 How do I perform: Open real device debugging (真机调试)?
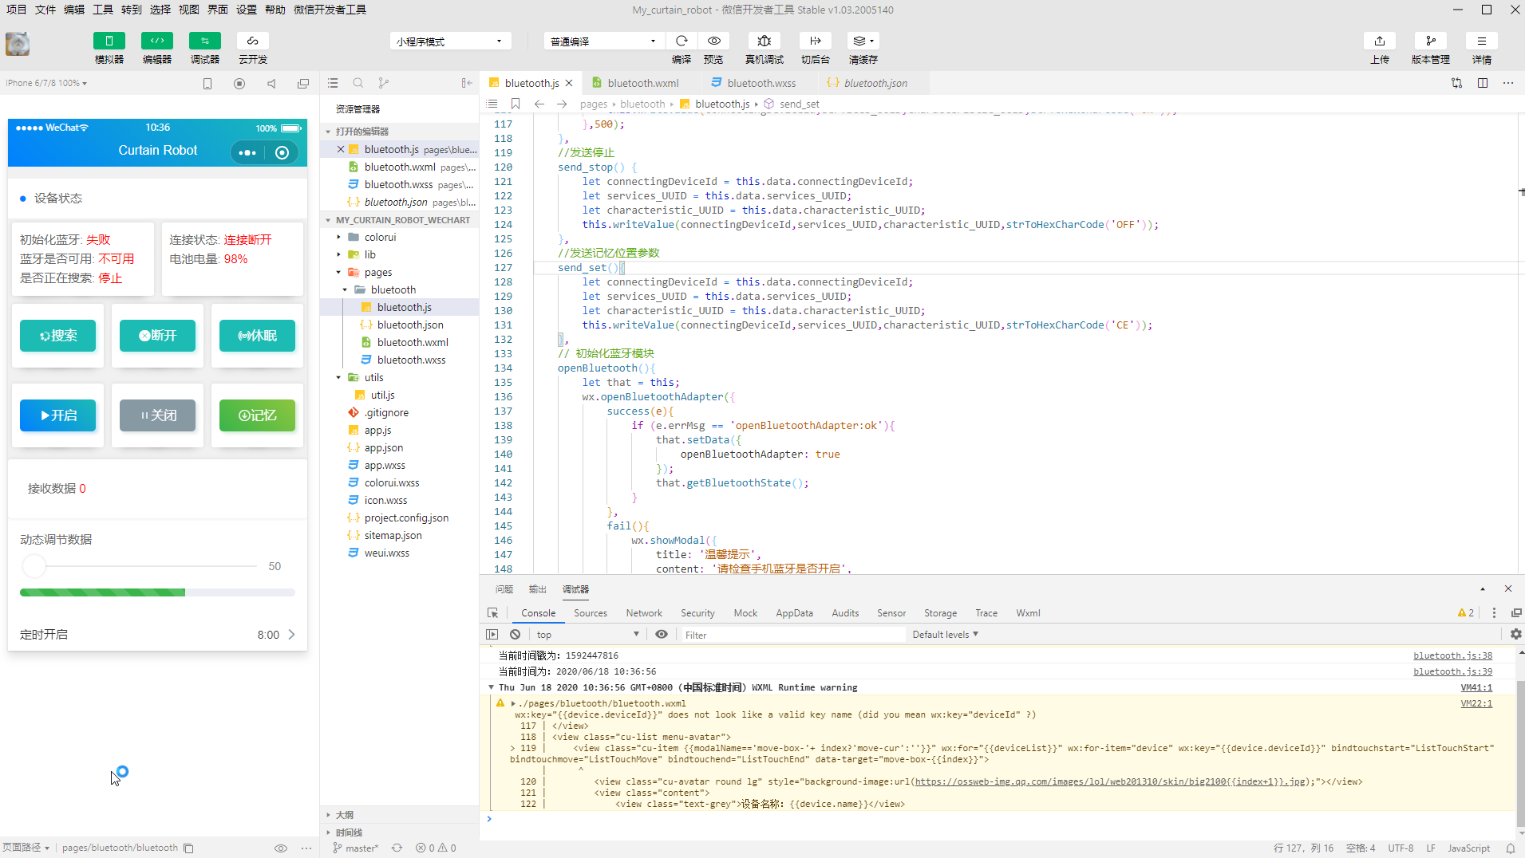pos(764,41)
